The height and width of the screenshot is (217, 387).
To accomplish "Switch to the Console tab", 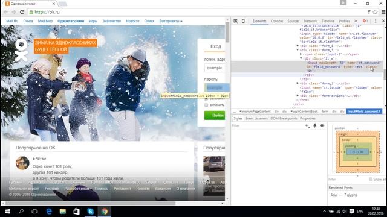I will [x=277, y=21].
